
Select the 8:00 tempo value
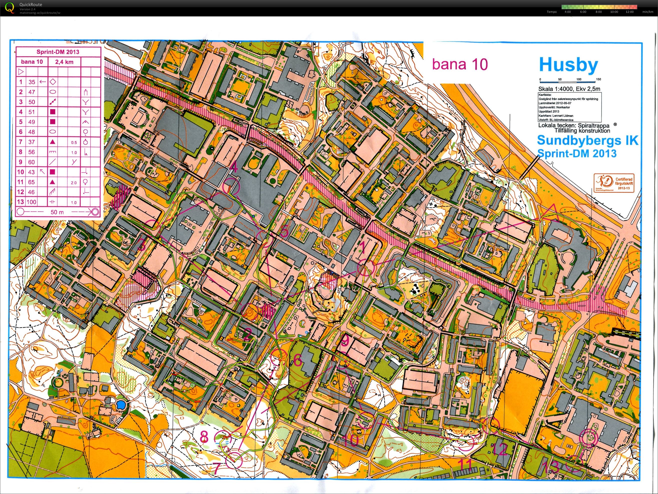(599, 12)
